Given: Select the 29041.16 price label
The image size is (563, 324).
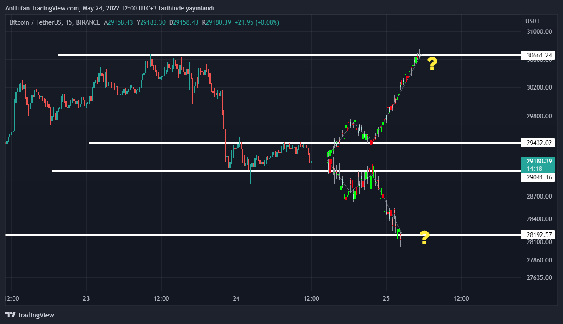Looking at the screenshot, I should tap(538, 177).
